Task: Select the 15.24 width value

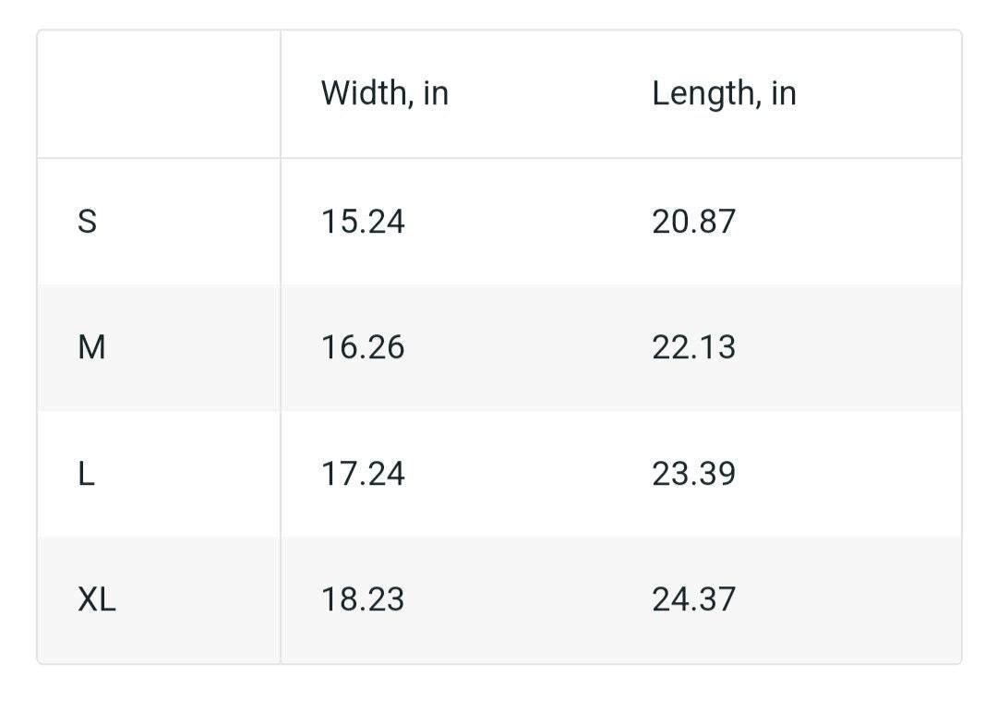Action: pos(363,222)
